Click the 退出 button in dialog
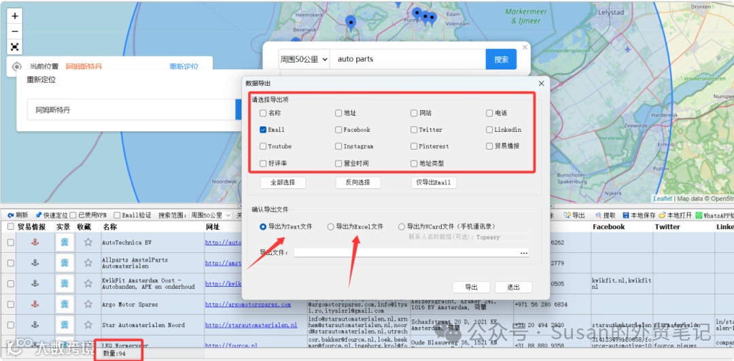 click(x=514, y=288)
